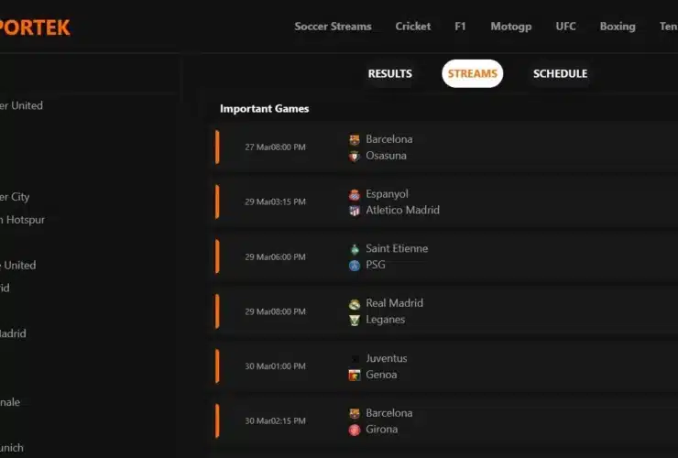Open the sidebar link ending in 'er City'

tap(15, 197)
